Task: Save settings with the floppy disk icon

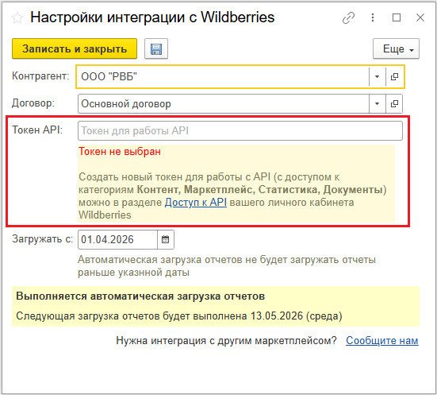Action: coord(156,49)
